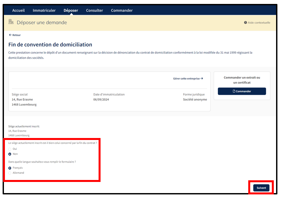Open the Gérer cette entreprise link
The height and width of the screenshot is (198, 281).
[186, 79]
